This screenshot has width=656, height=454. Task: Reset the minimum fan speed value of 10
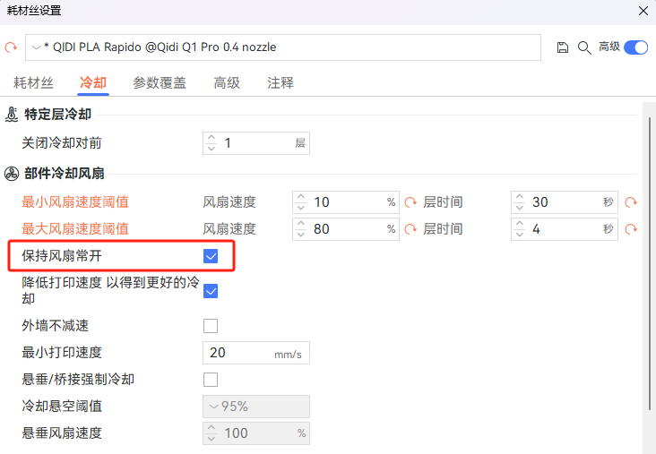pos(410,202)
